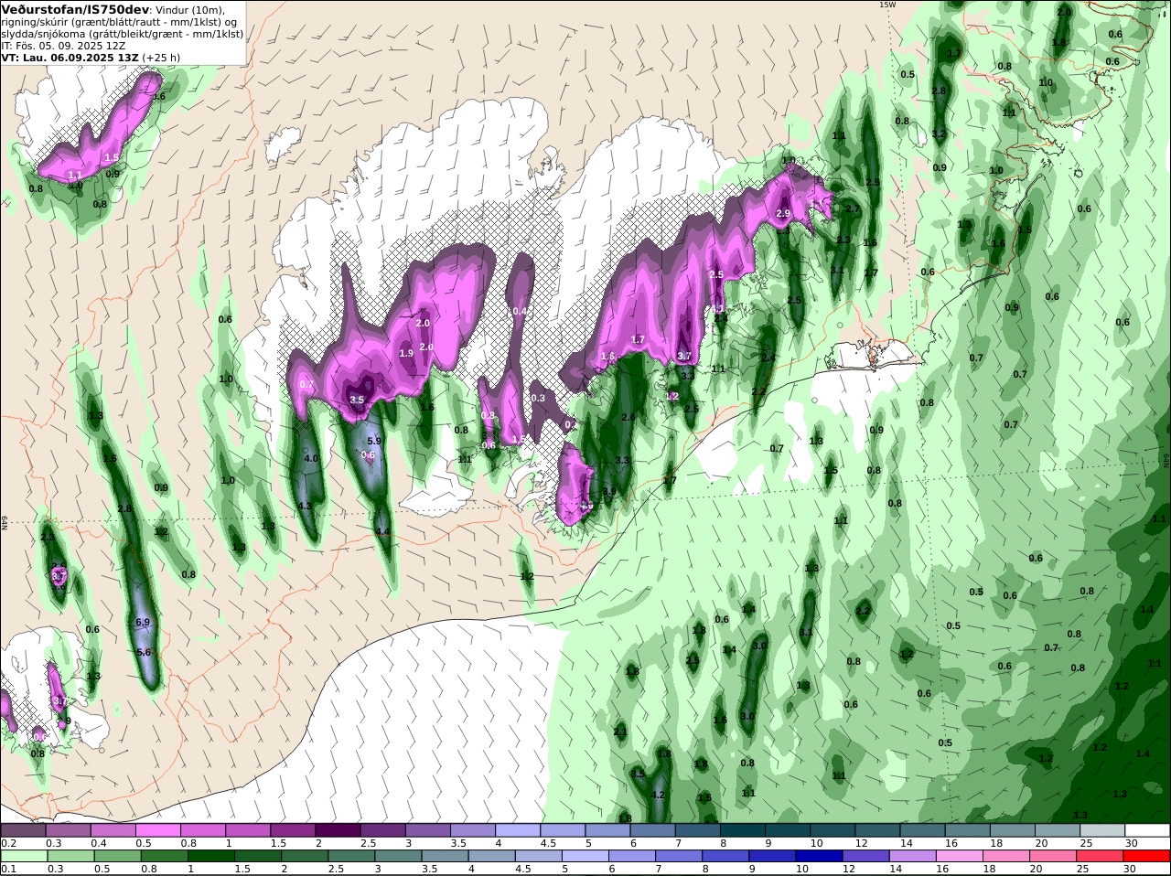The width and height of the screenshot is (1171, 876).
Task: Click the snow scale swatch between 8 and 9
Action: coord(743,830)
